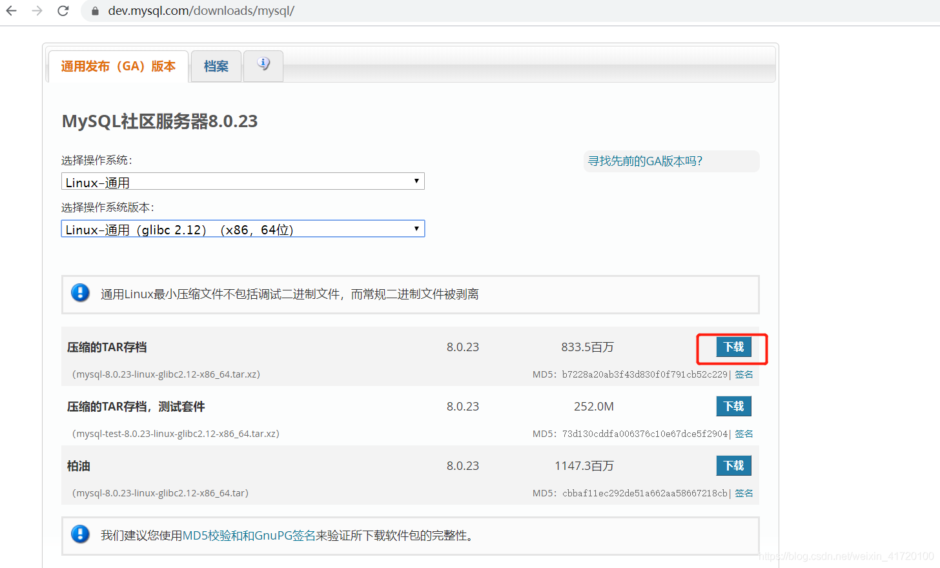Click the 柏油 row title
This screenshot has width=940, height=568.
point(79,466)
